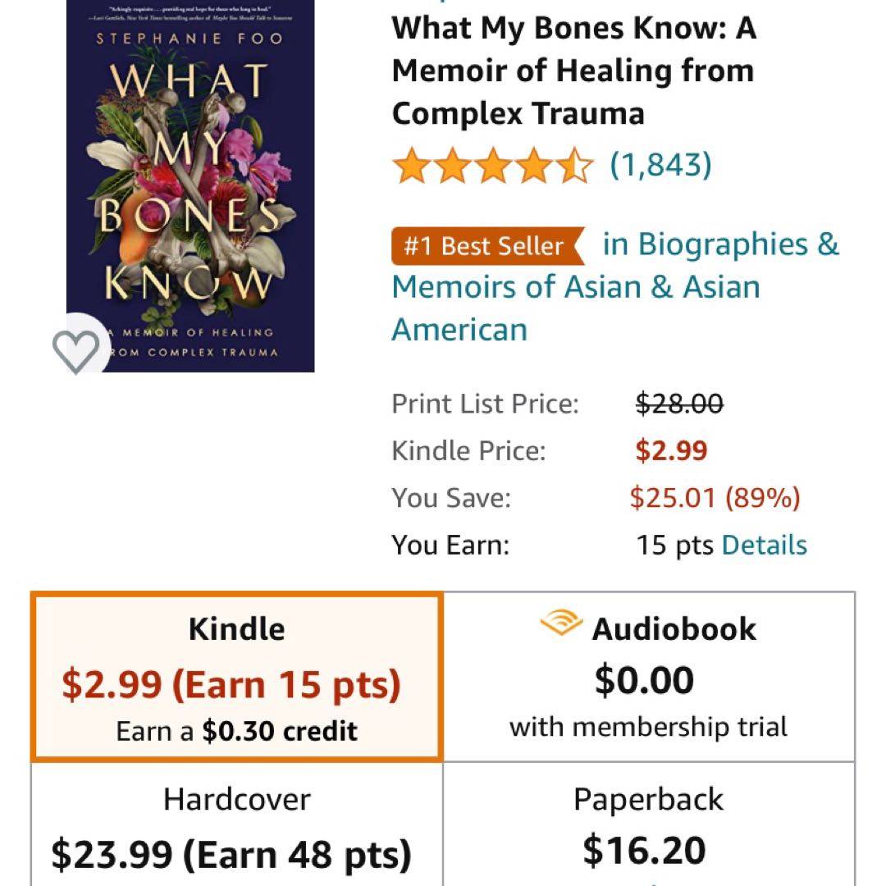The width and height of the screenshot is (886, 886).
Task: Click the $0.00 Audiobook price
Action: point(644,680)
